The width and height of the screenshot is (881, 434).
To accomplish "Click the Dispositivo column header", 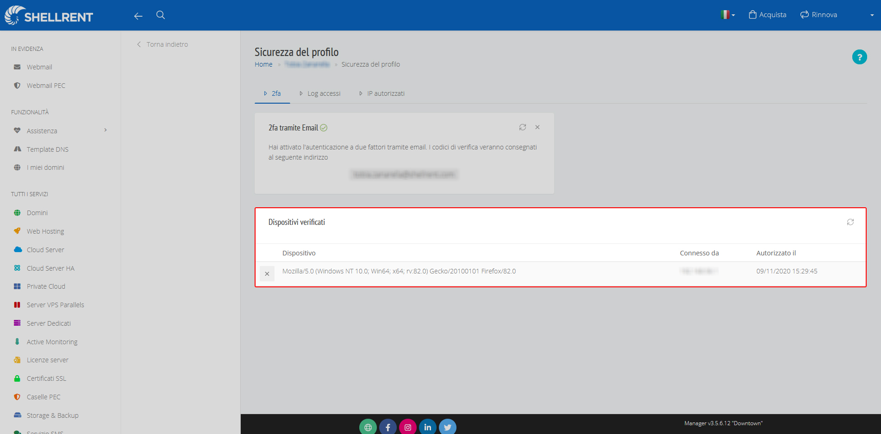I will (299, 253).
